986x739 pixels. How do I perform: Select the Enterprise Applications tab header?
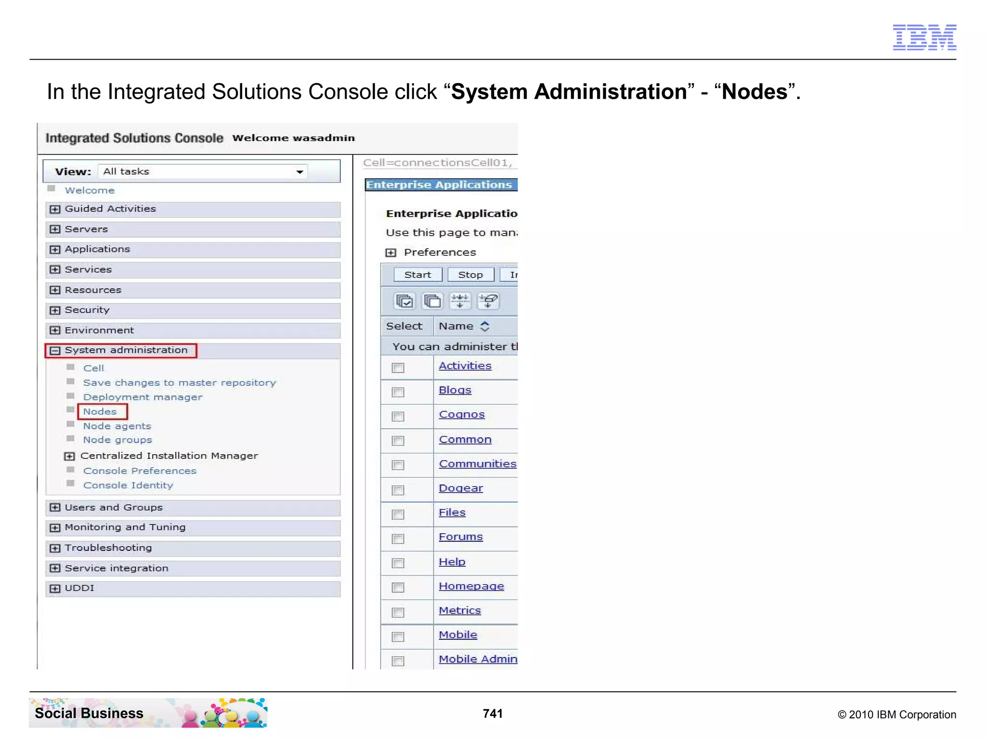tap(441, 185)
